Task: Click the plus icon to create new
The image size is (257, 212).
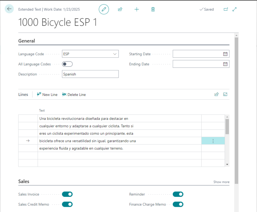Action: click(136, 9)
